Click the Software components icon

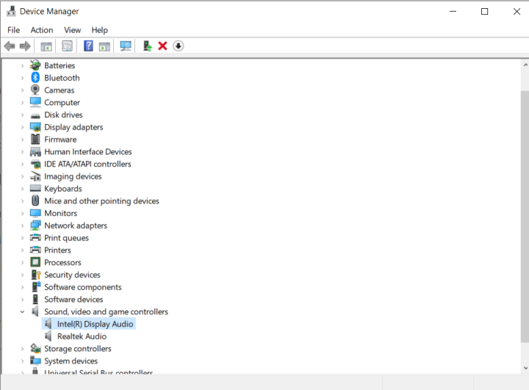coord(36,286)
